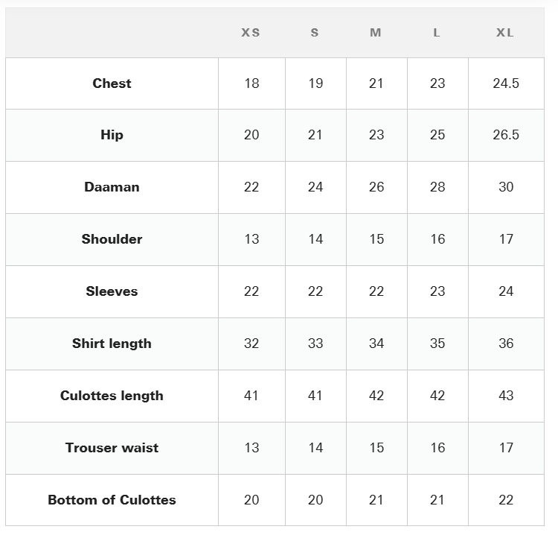
Task: Select the S size column header
Action: (x=315, y=33)
